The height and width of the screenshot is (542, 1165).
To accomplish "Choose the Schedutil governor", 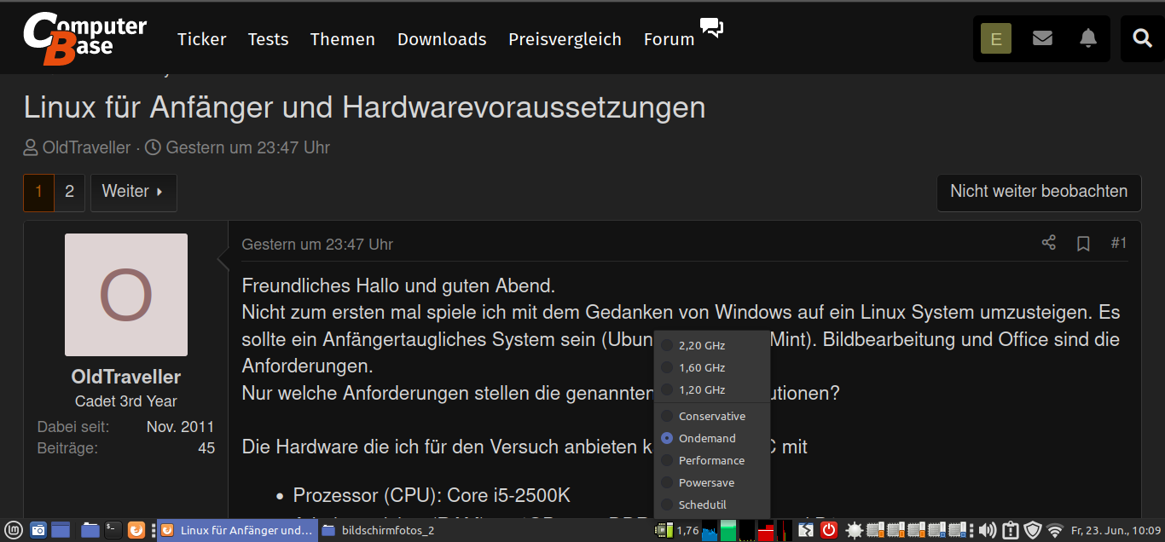I will tap(711, 505).
